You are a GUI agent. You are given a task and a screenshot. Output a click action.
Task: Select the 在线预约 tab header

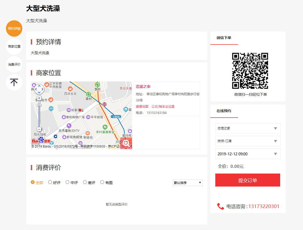pyautogui.click(x=224, y=111)
